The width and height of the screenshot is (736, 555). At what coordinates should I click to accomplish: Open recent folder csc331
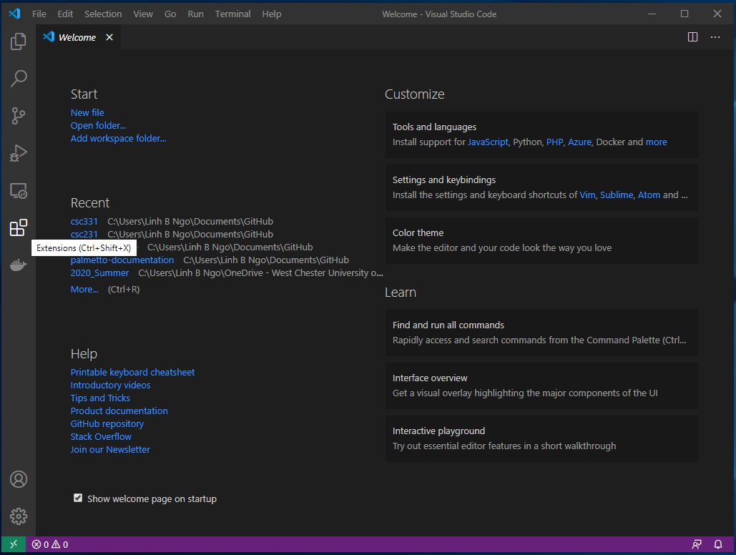[84, 221]
